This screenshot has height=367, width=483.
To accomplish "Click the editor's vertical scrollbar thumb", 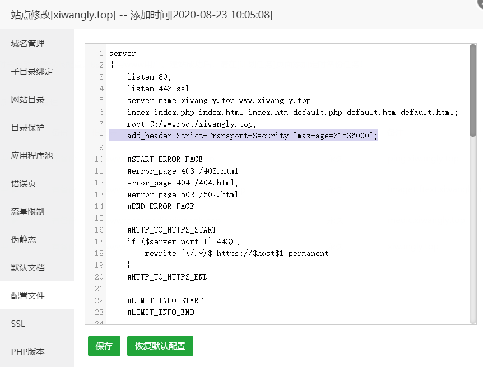I will pyautogui.click(x=473, y=90).
